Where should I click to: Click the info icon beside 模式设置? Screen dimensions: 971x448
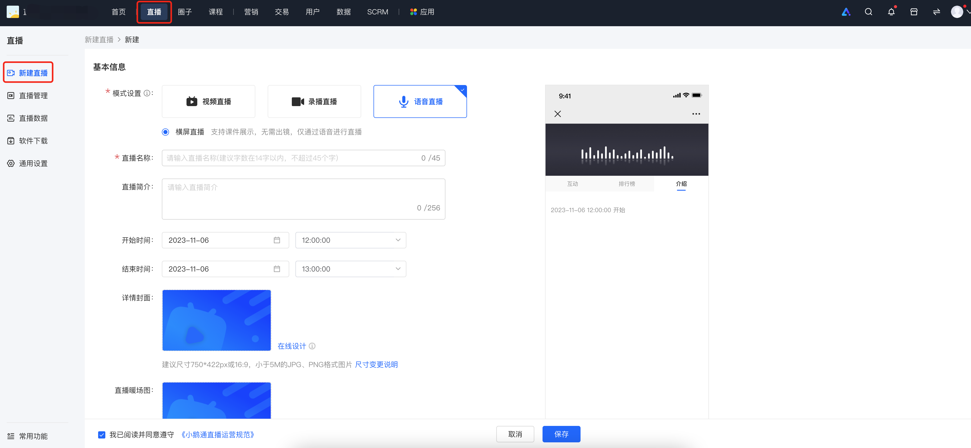[x=147, y=93]
